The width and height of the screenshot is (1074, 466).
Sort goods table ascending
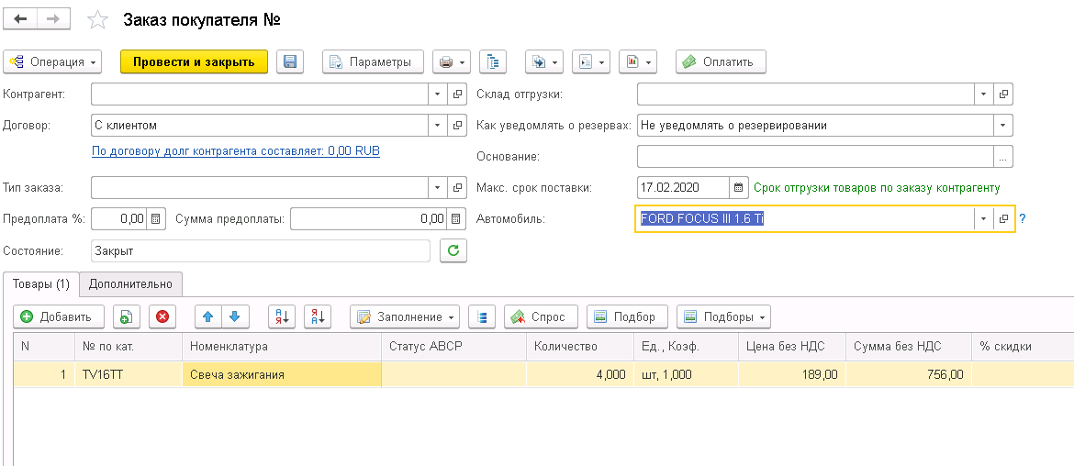click(282, 316)
